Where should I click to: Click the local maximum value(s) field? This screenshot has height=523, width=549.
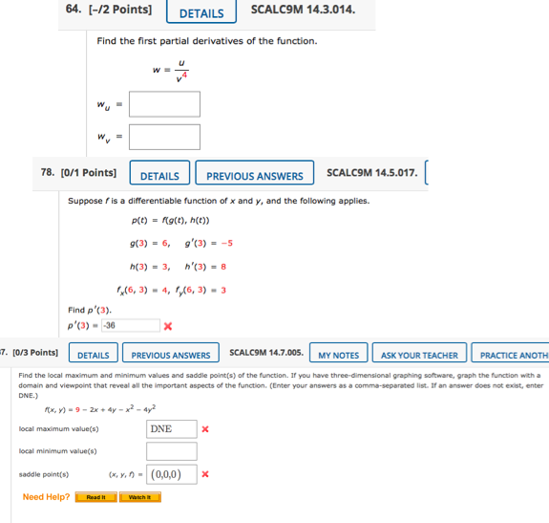click(x=172, y=429)
